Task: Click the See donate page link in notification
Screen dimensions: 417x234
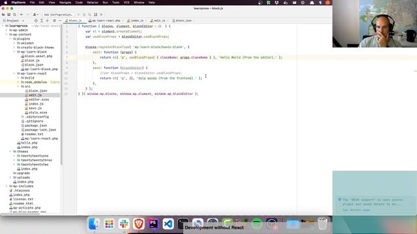Action: [356, 210]
